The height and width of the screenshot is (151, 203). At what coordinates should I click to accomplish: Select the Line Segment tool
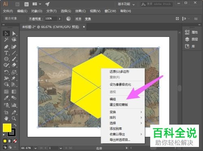pyautogui.click(x=14, y=53)
